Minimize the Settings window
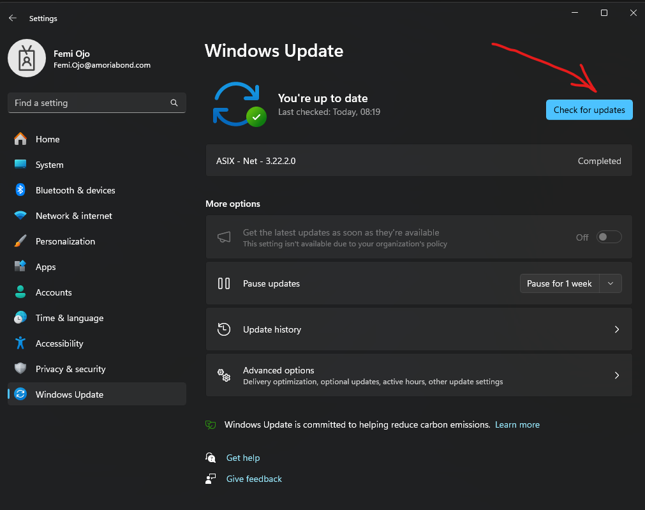Viewport: 645px width, 510px height. (575, 13)
